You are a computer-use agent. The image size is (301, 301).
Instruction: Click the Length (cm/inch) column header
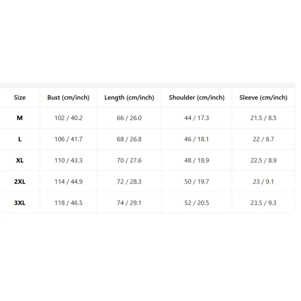129,97
